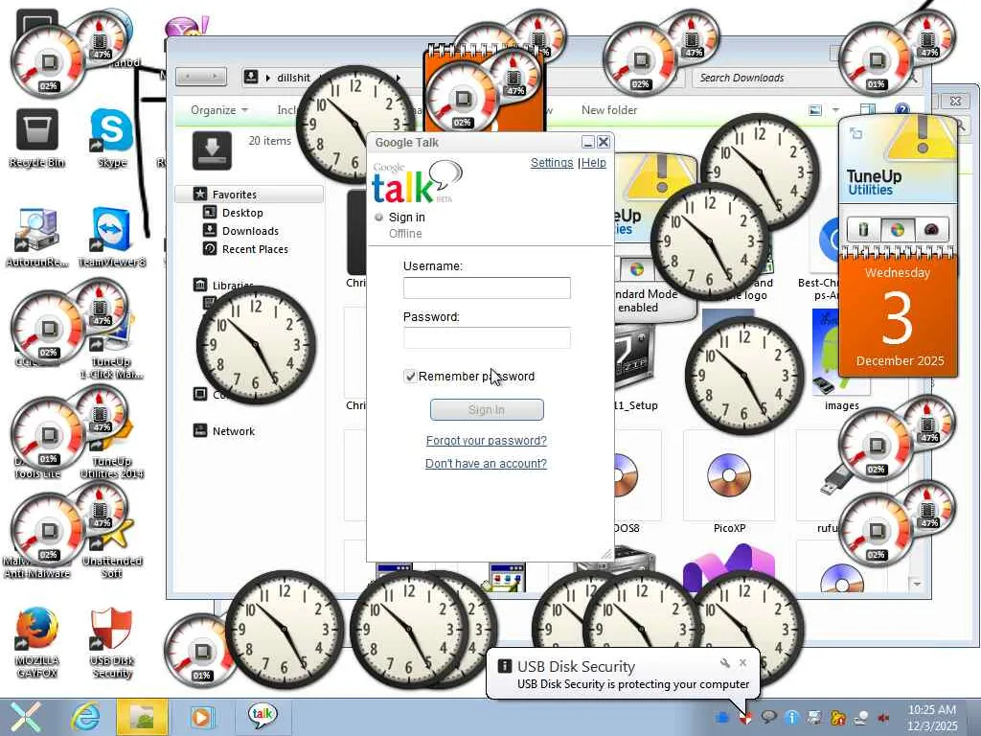This screenshot has height=736, width=981.
Task: Open options wrench in USB Disk Security balloon
Action: 725,663
